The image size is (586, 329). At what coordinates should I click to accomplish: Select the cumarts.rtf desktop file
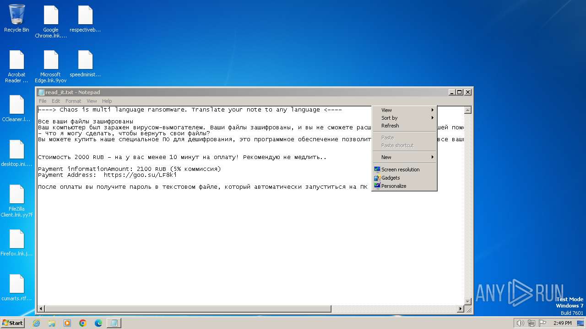16,287
